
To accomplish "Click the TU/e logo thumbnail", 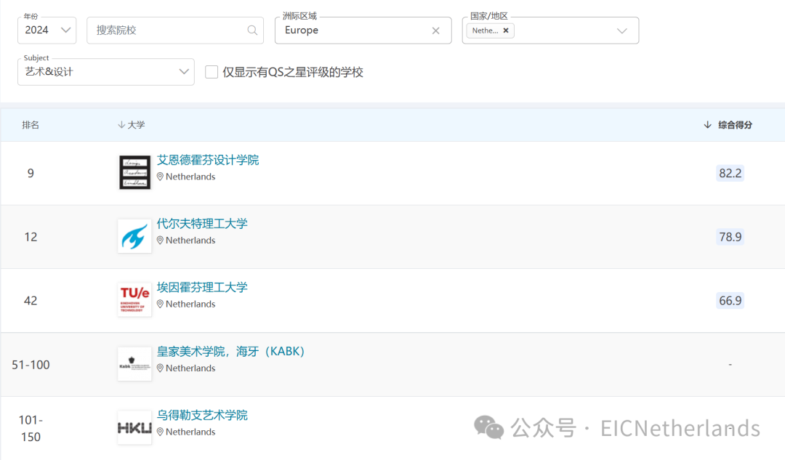I will coord(134,299).
